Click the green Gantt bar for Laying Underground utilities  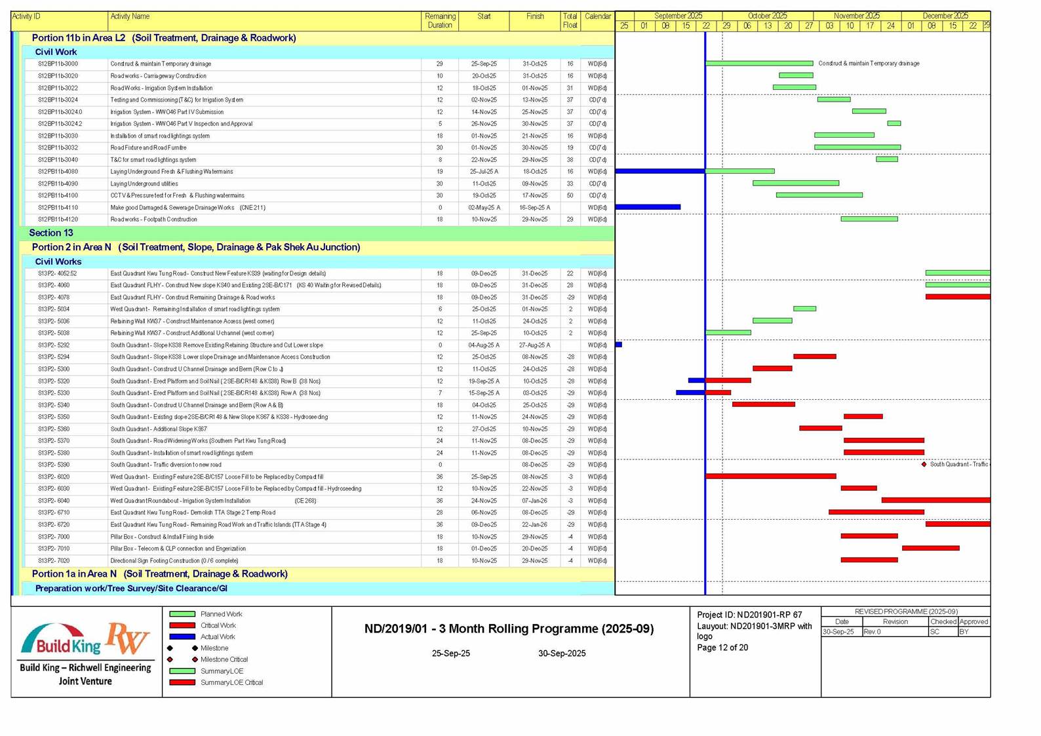[x=795, y=184]
